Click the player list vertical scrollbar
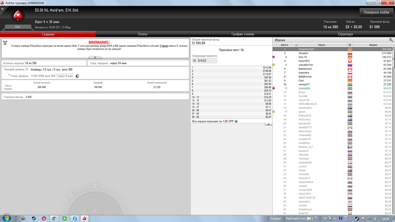The image size is (395, 222). (393, 131)
